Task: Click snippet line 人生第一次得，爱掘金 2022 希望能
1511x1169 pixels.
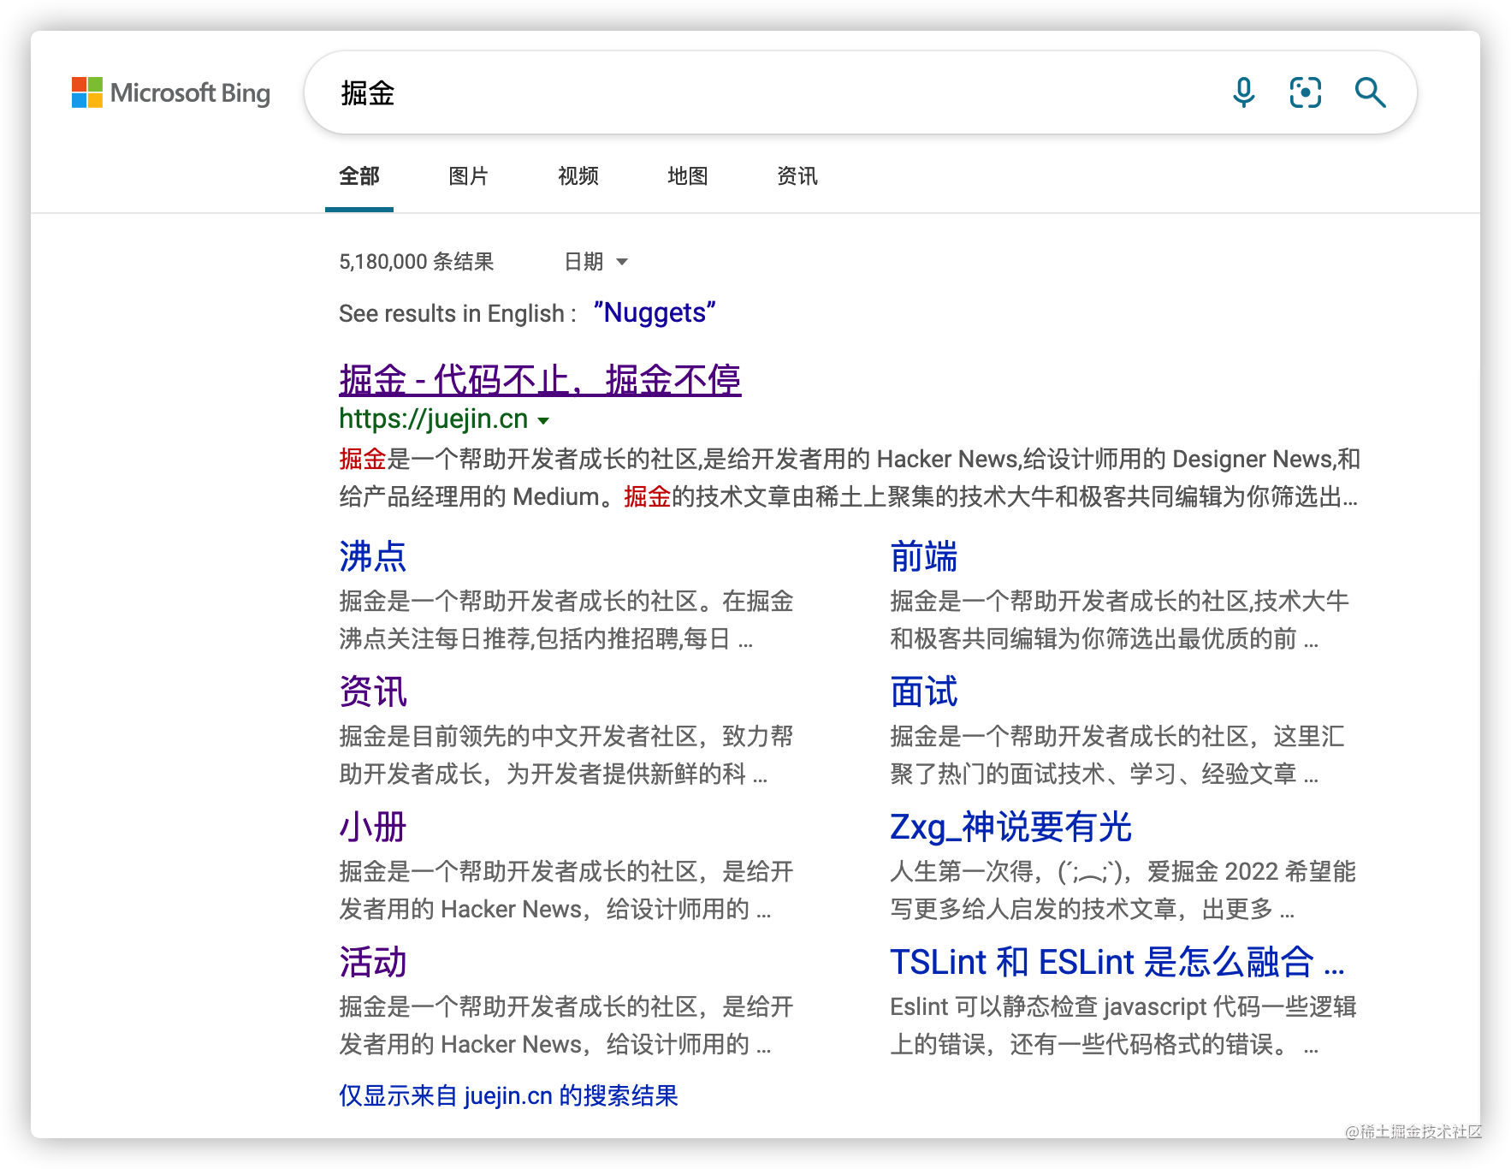Action: pos(1123,872)
